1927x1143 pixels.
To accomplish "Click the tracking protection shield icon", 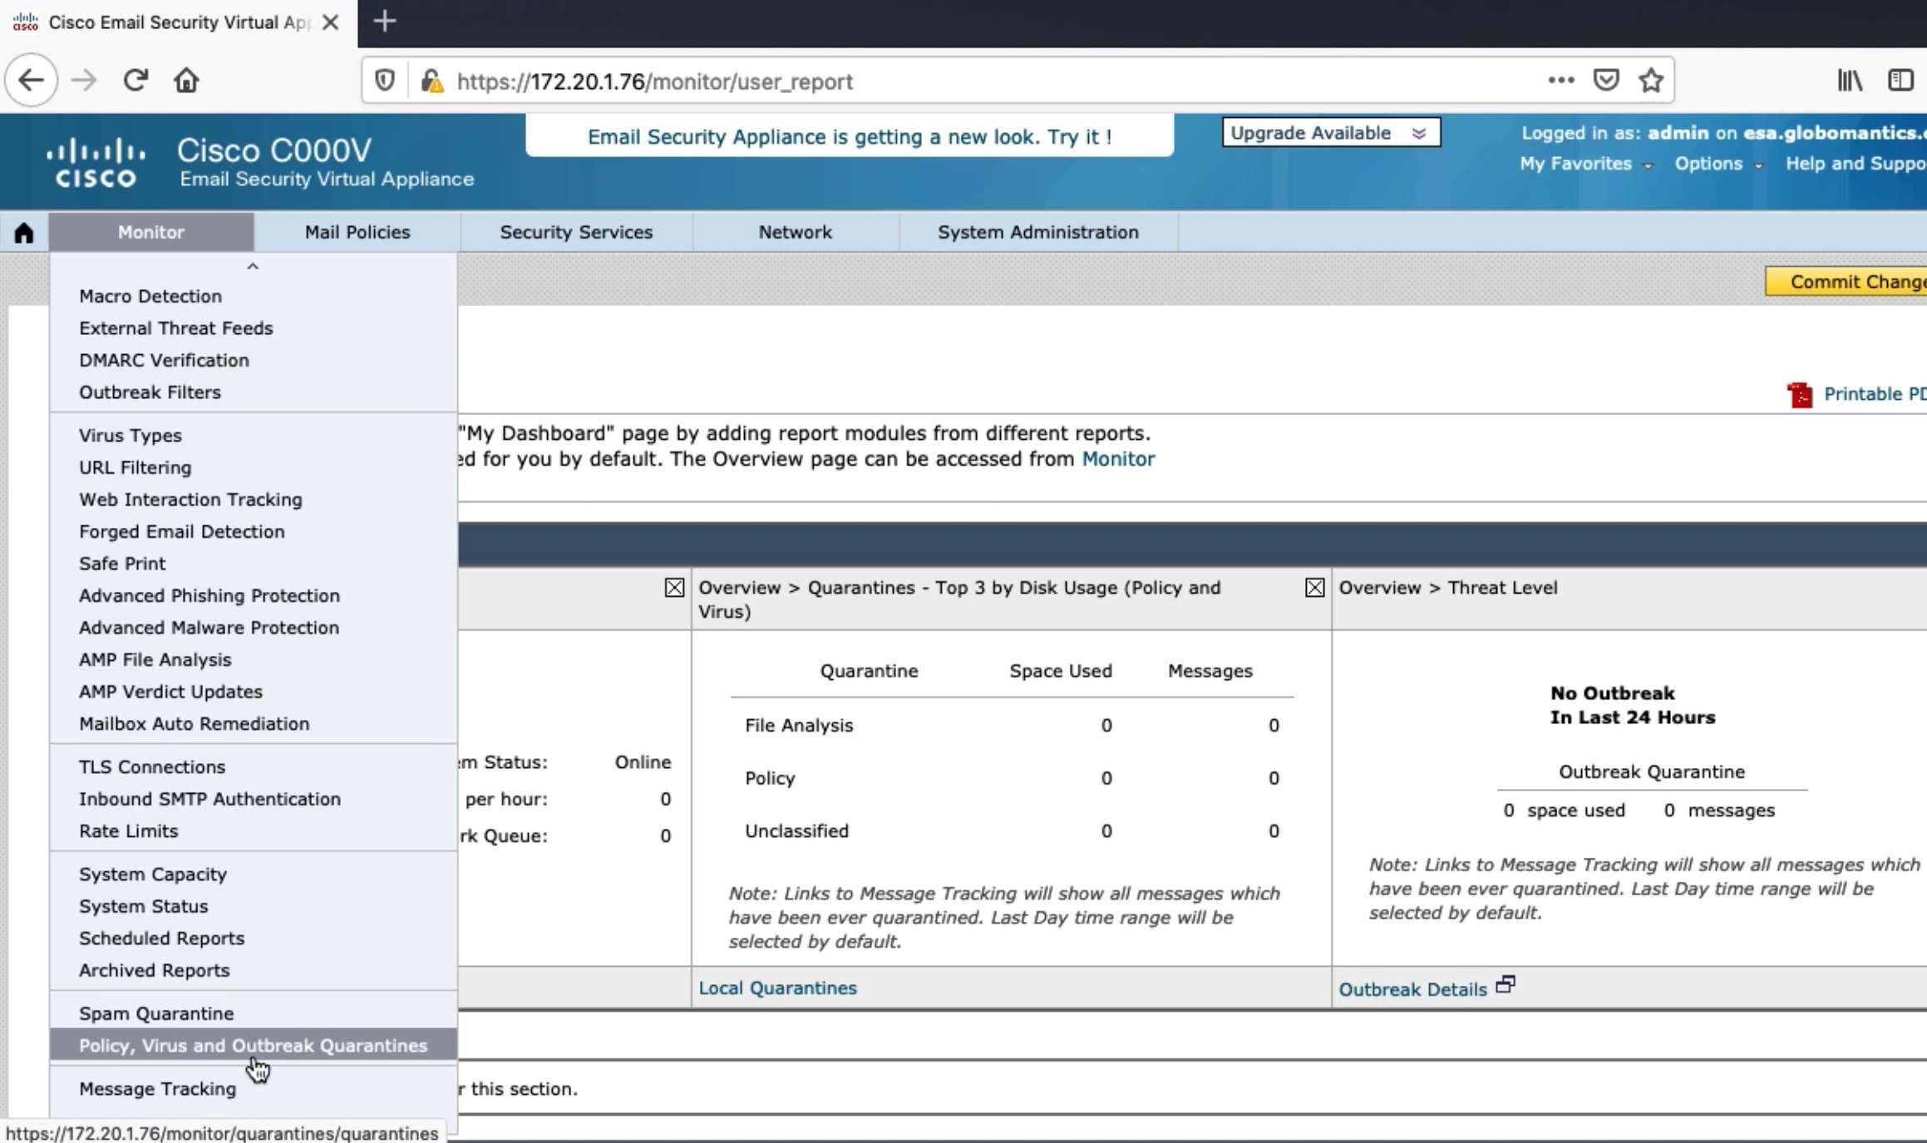I will 384,81.
